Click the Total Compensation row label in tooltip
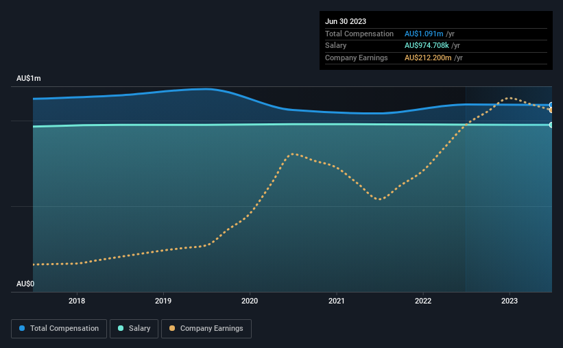This screenshot has width=563, height=348. (x=359, y=34)
